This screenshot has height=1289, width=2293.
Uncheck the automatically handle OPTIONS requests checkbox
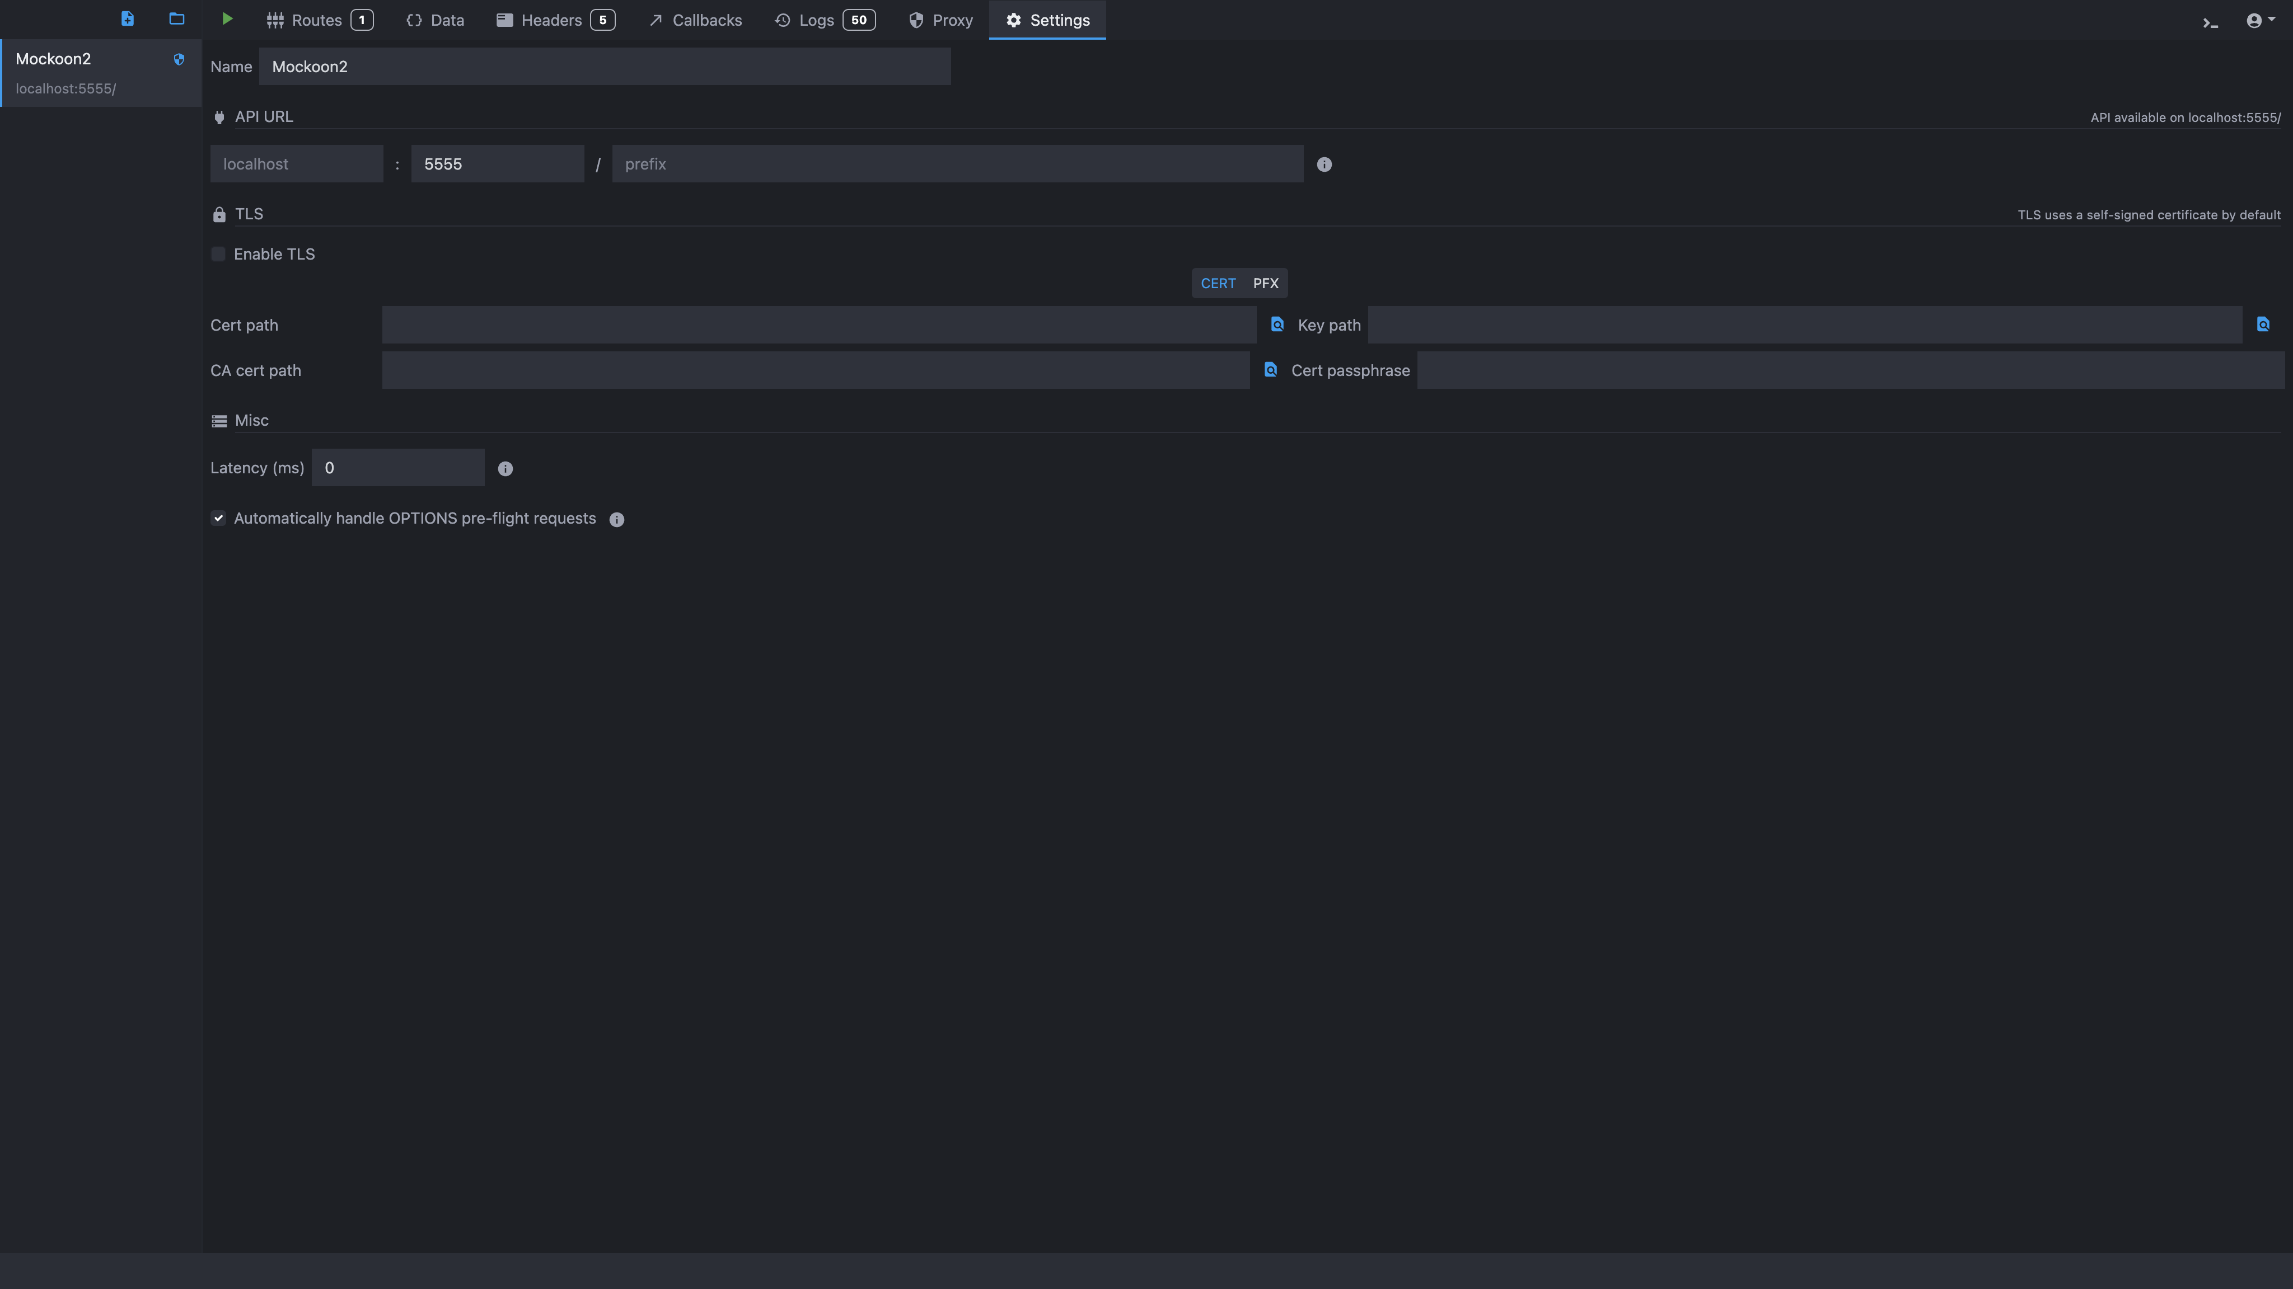pyautogui.click(x=218, y=519)
